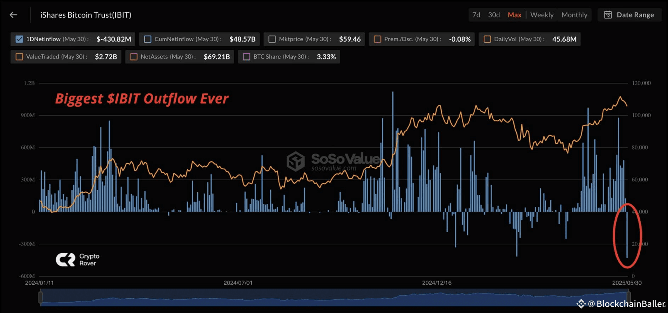668x313 pixels.
Task: Click the -0.08% premium value
Action: click(x=460, y=39)
